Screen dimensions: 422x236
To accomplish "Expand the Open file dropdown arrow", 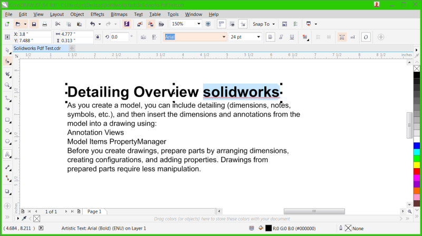I will [25, 24].
